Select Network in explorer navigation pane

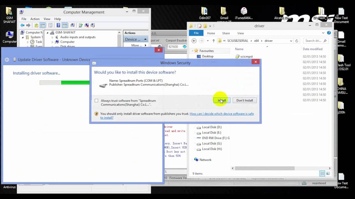(x=205, y=160)
